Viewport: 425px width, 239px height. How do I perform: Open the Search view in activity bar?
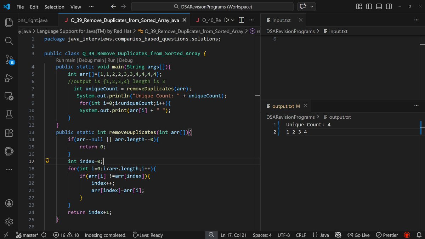[x=9, y=41]
